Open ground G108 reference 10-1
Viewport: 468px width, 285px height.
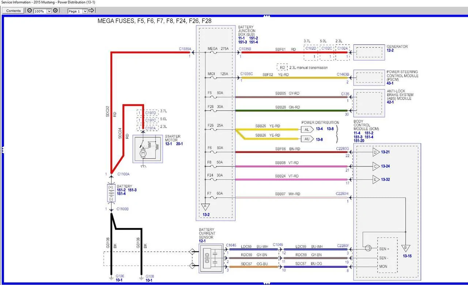tap(149, 280)
